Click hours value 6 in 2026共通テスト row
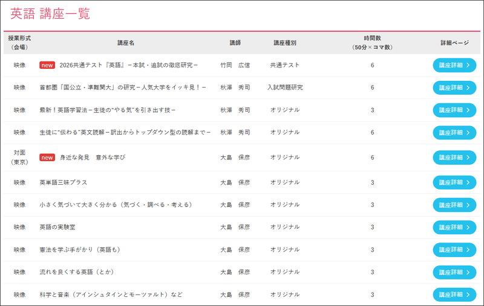484x306 pixels. tap(372, 65)
